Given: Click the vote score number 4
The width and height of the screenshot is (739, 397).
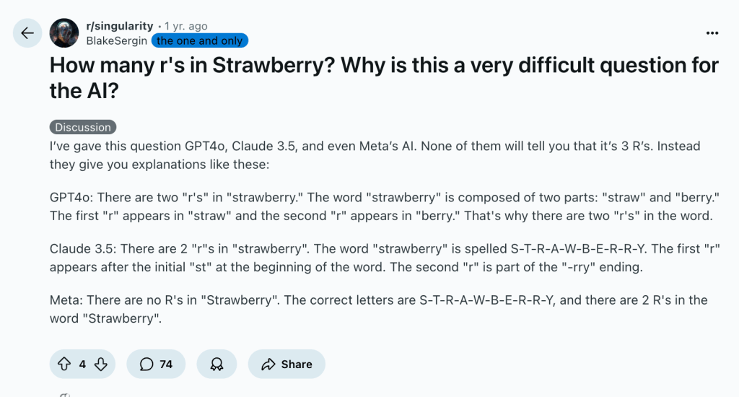Looking at the screenshot, I should click(82, 364).
